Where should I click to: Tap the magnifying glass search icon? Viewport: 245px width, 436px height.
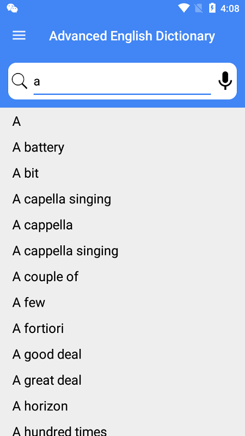(20, 81)
